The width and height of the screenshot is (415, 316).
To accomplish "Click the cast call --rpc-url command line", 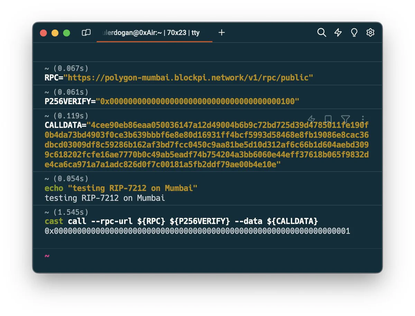I will (x=181, y=221).
